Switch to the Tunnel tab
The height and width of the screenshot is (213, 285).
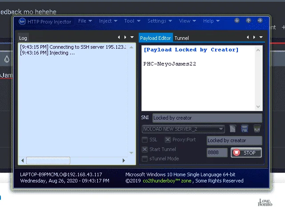pyautogui.click(x=181, y=38)
